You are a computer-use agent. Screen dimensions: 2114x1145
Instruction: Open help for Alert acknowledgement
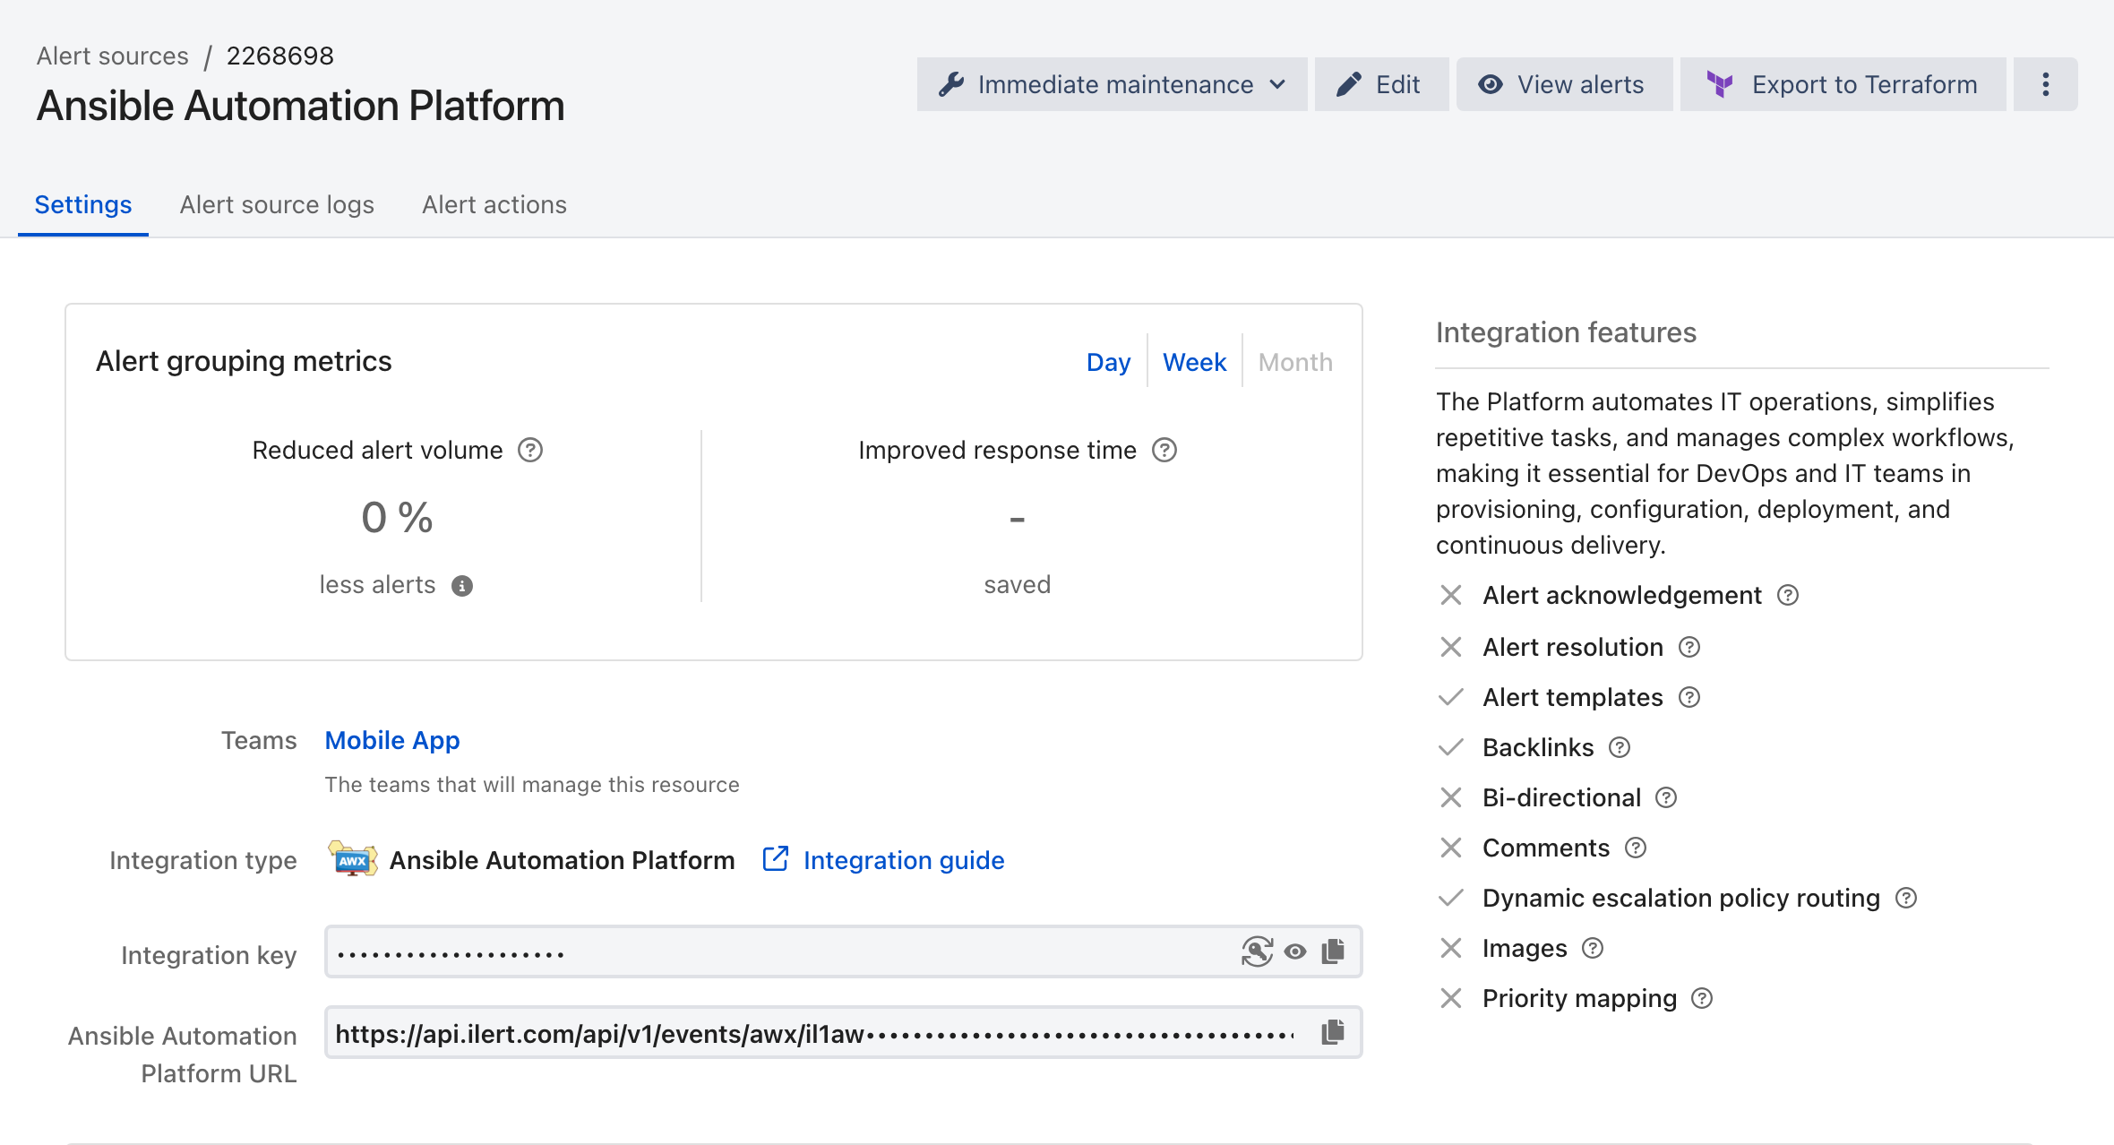[1788, 595]
